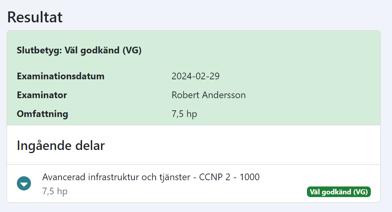Image resolution: width=392 pixels, height=212 pixels.
Task: Click the Ingående delar heading
Action: [x=61, y=145]
